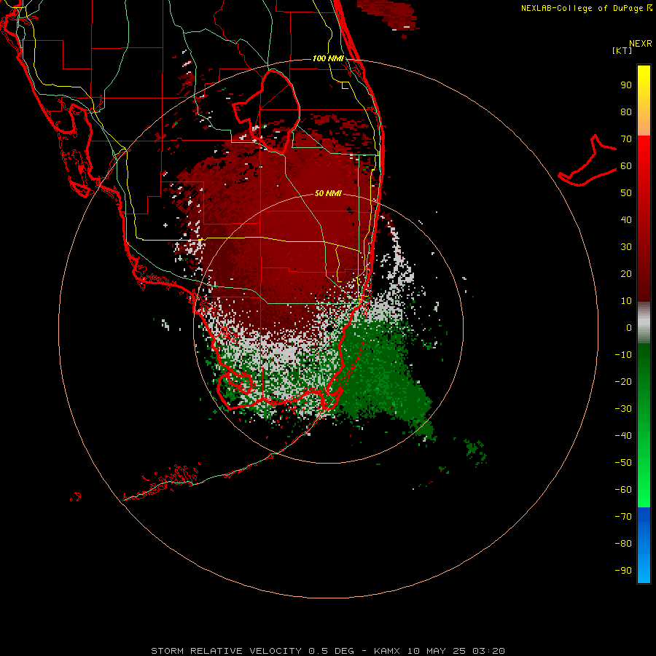Click the Bahamas island outline east of Florida

[x=587, y=160]
